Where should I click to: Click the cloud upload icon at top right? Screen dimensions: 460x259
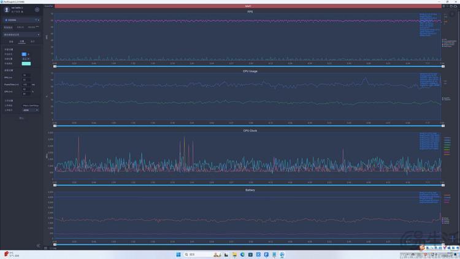456,6
